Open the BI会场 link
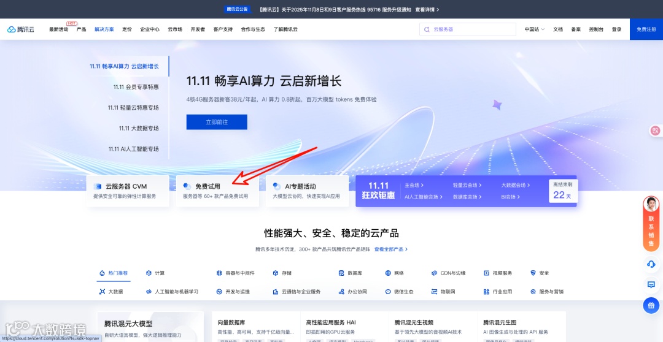The width and height of the screenshot is (663, 342). (x=511, y=197)
